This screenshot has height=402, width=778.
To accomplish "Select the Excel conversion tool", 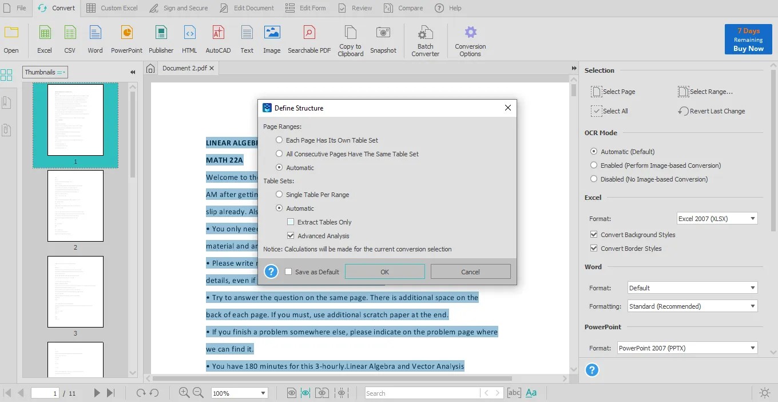I will (44, 39).
